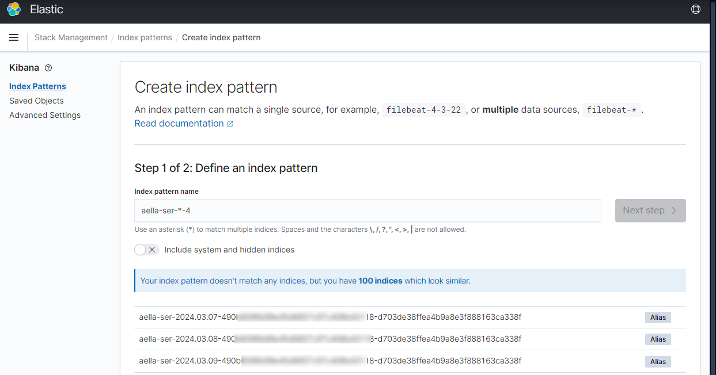Open Advanced Settings in sidebar
This screenshot has width=716, height=375.
coord(45,115)
